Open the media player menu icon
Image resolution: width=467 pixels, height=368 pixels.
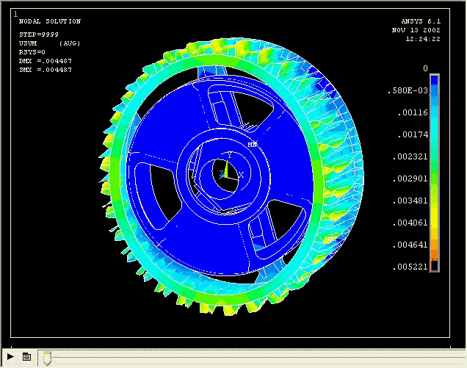point(26,357)
